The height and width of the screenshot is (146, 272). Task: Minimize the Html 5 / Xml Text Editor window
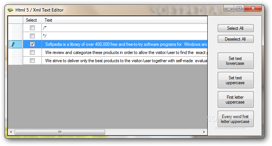click(229, 8)
